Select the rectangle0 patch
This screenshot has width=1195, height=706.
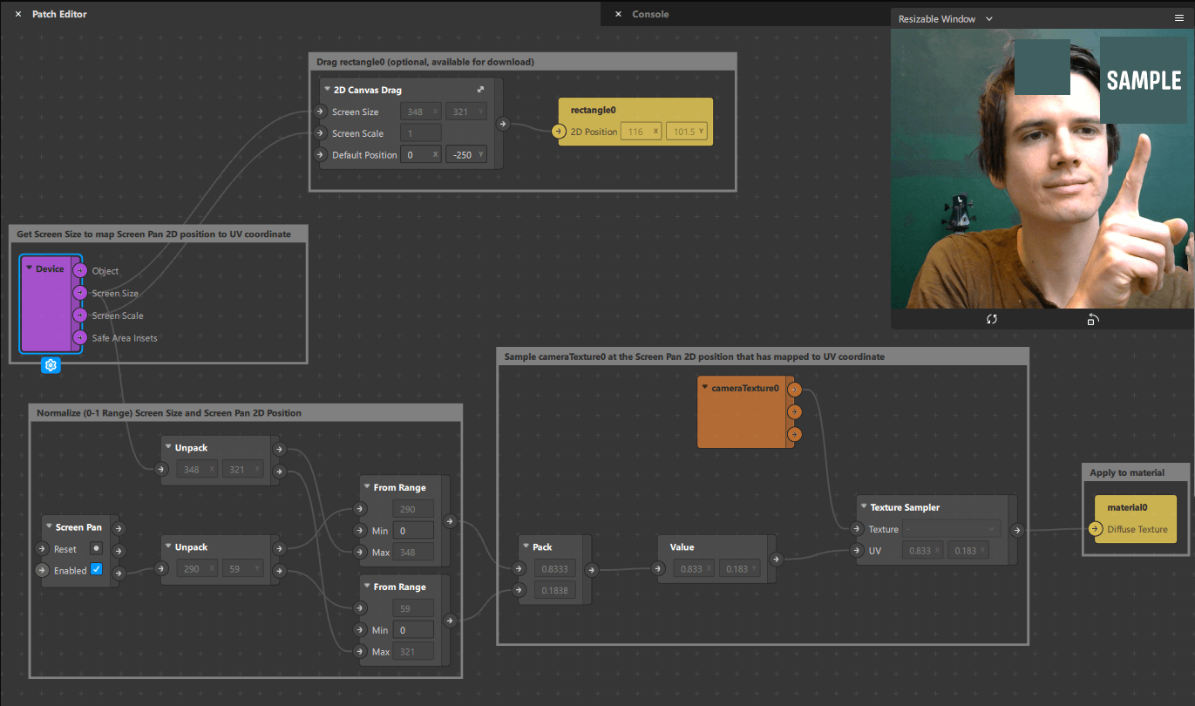coord(635,121)
